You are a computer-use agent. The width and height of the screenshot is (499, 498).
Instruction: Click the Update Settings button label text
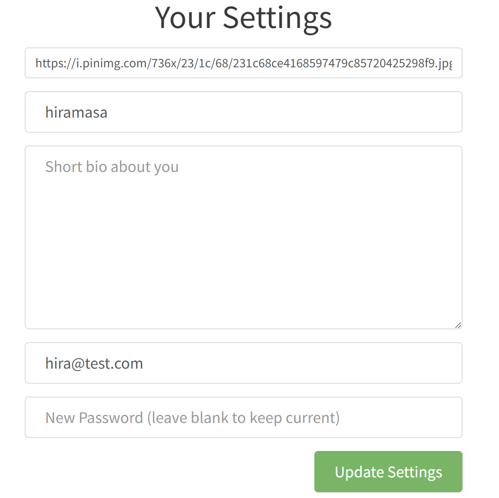point(388,472)
